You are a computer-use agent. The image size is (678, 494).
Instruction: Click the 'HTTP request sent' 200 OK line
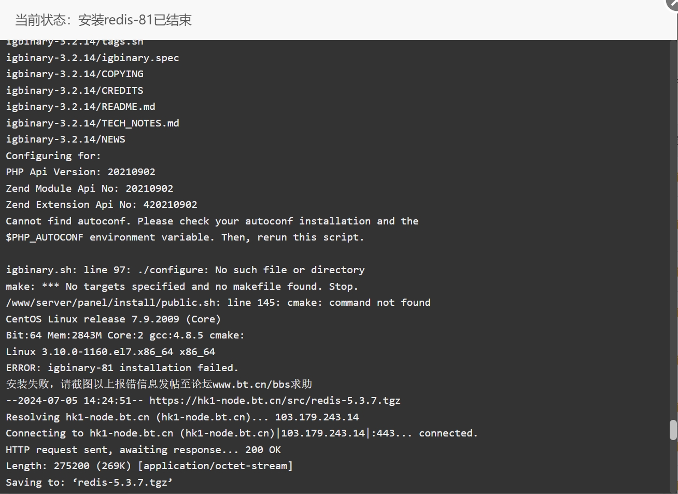point(143,450)
